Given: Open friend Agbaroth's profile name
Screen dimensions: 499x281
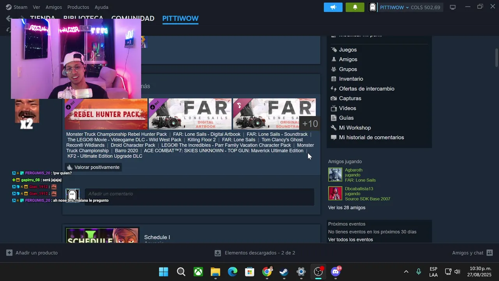Looking at the screenshot, I should pos(354,170).
